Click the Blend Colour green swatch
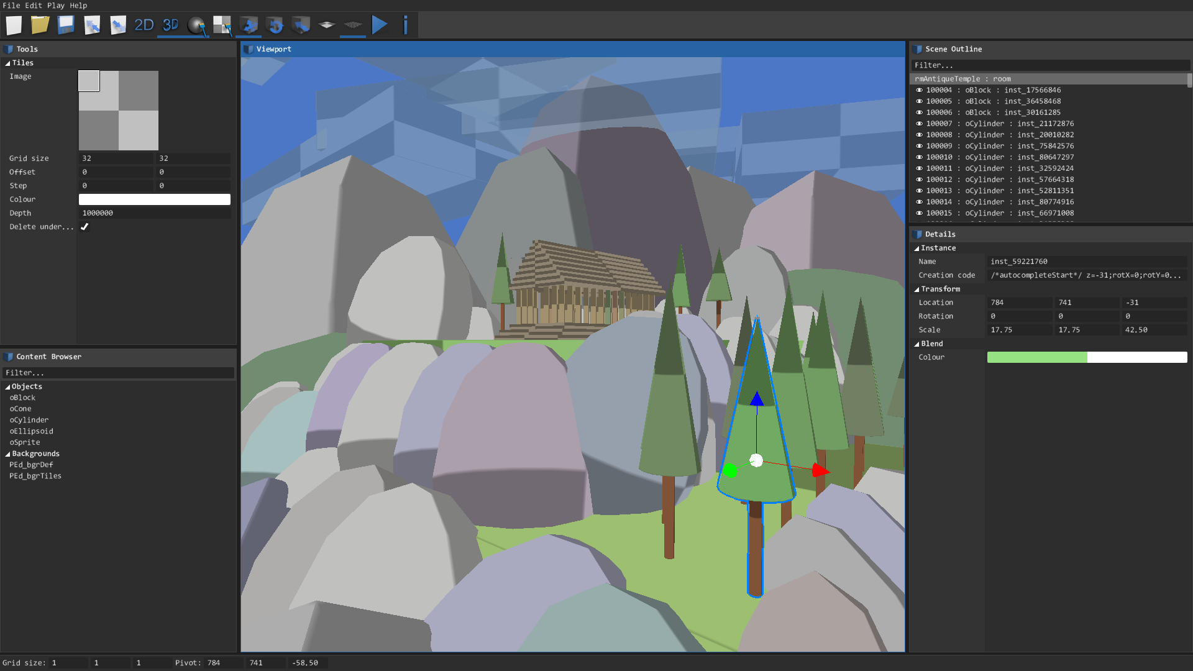The height and width of the screenshot is (671, 1193). (1036, 357)
